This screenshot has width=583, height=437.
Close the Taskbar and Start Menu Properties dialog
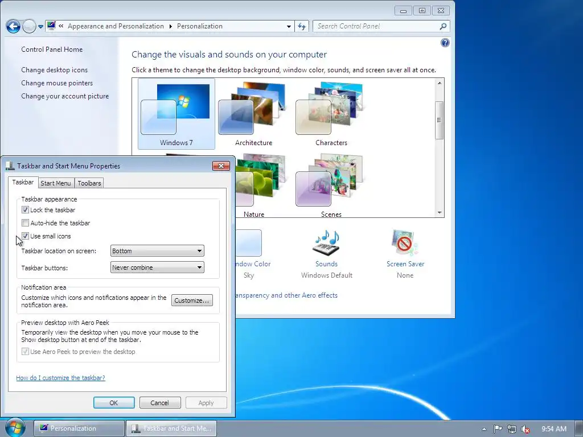[221, 166]
